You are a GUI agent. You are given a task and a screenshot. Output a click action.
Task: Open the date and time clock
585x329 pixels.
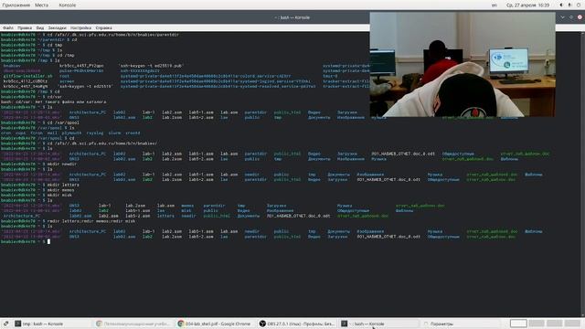(527, 5)
